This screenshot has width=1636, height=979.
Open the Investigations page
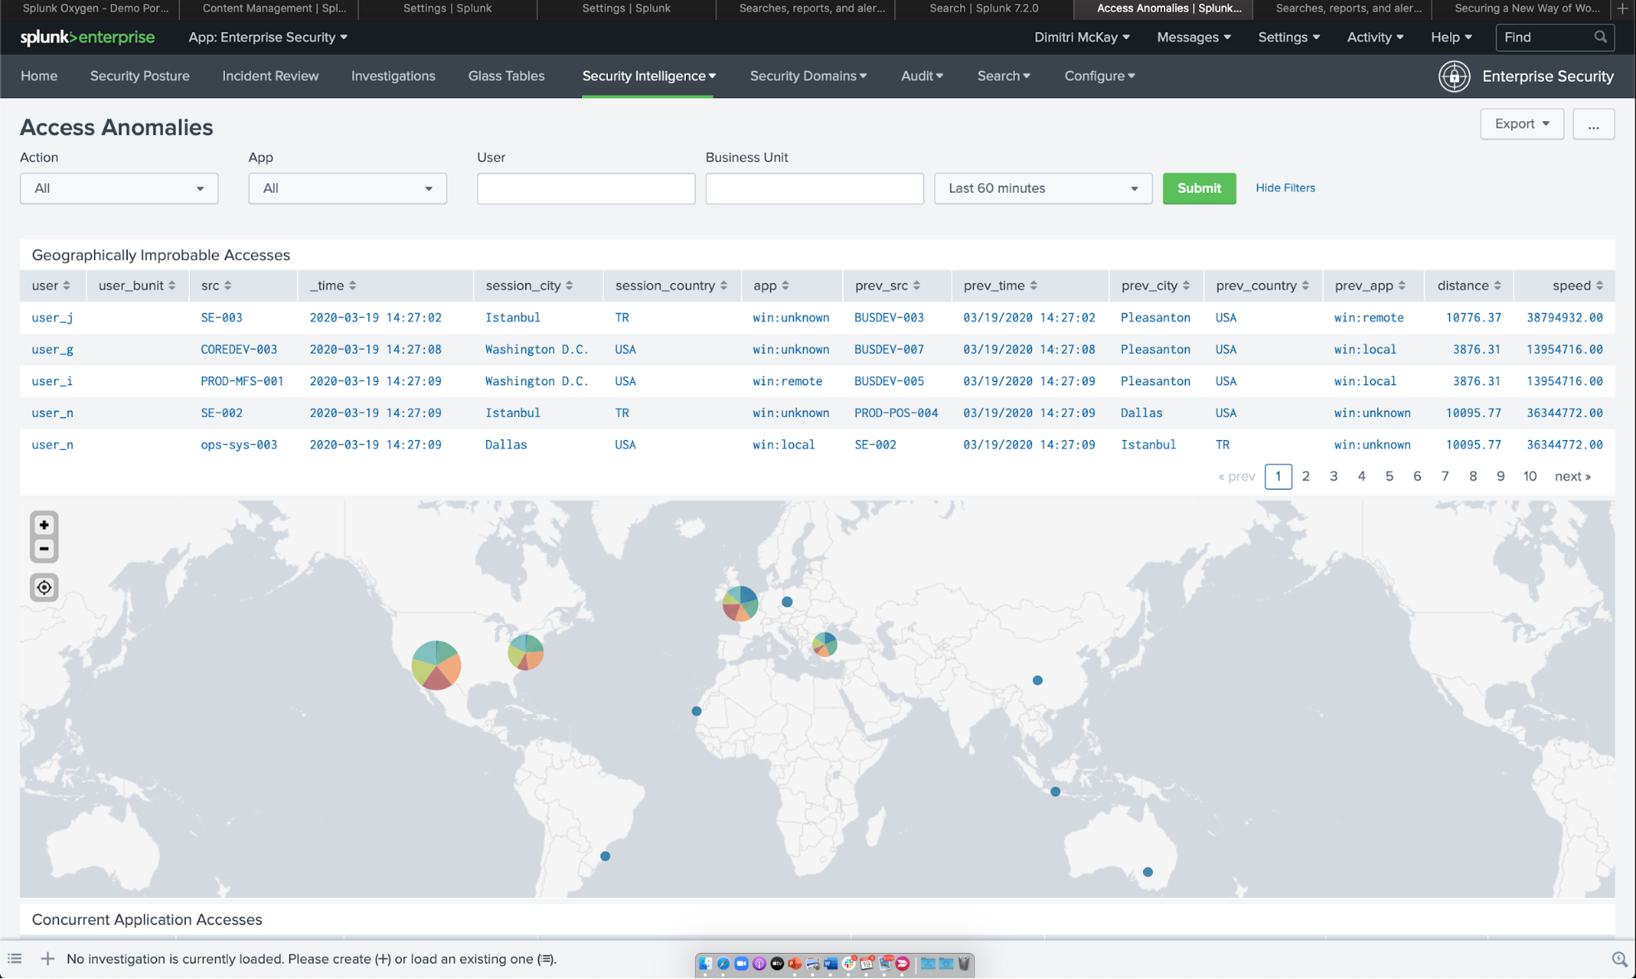point(393,76)
